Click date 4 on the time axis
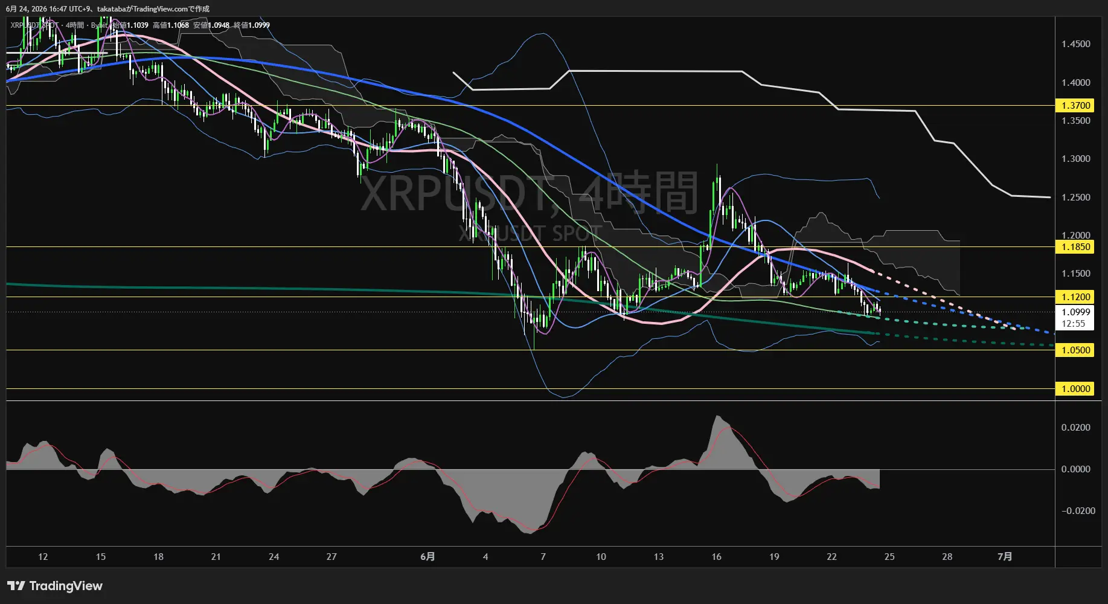The image size is (1108, 604). click(485, 557)
